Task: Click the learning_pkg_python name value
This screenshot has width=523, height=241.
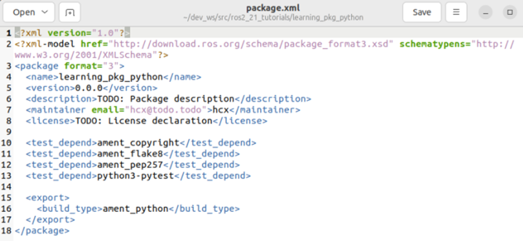Action: [x=111, y=77]
